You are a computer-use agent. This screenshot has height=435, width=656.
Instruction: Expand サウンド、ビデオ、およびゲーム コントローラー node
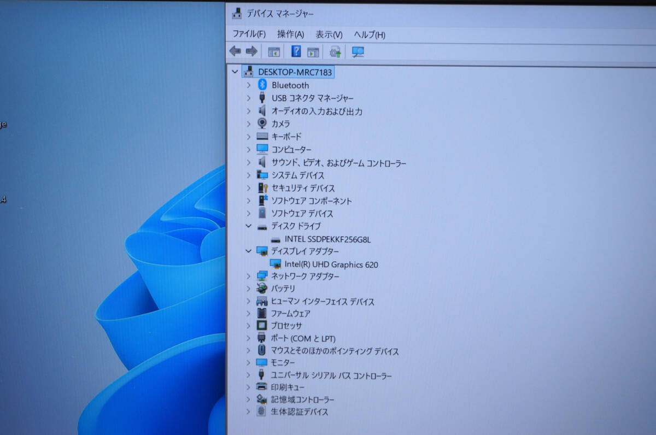(248, 162)
